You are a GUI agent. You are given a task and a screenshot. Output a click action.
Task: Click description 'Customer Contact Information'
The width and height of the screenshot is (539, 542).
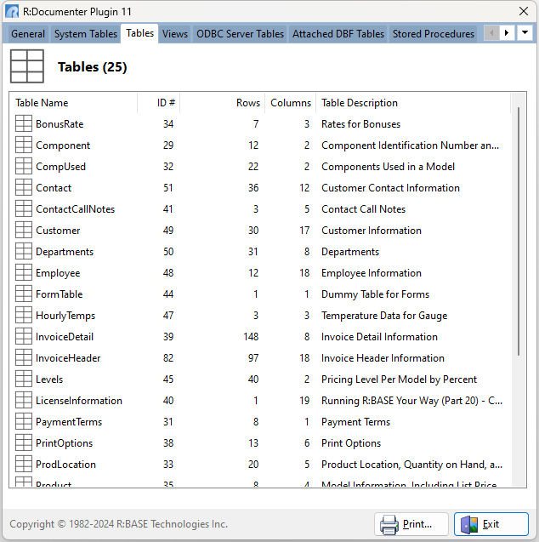tap(390, 188)
